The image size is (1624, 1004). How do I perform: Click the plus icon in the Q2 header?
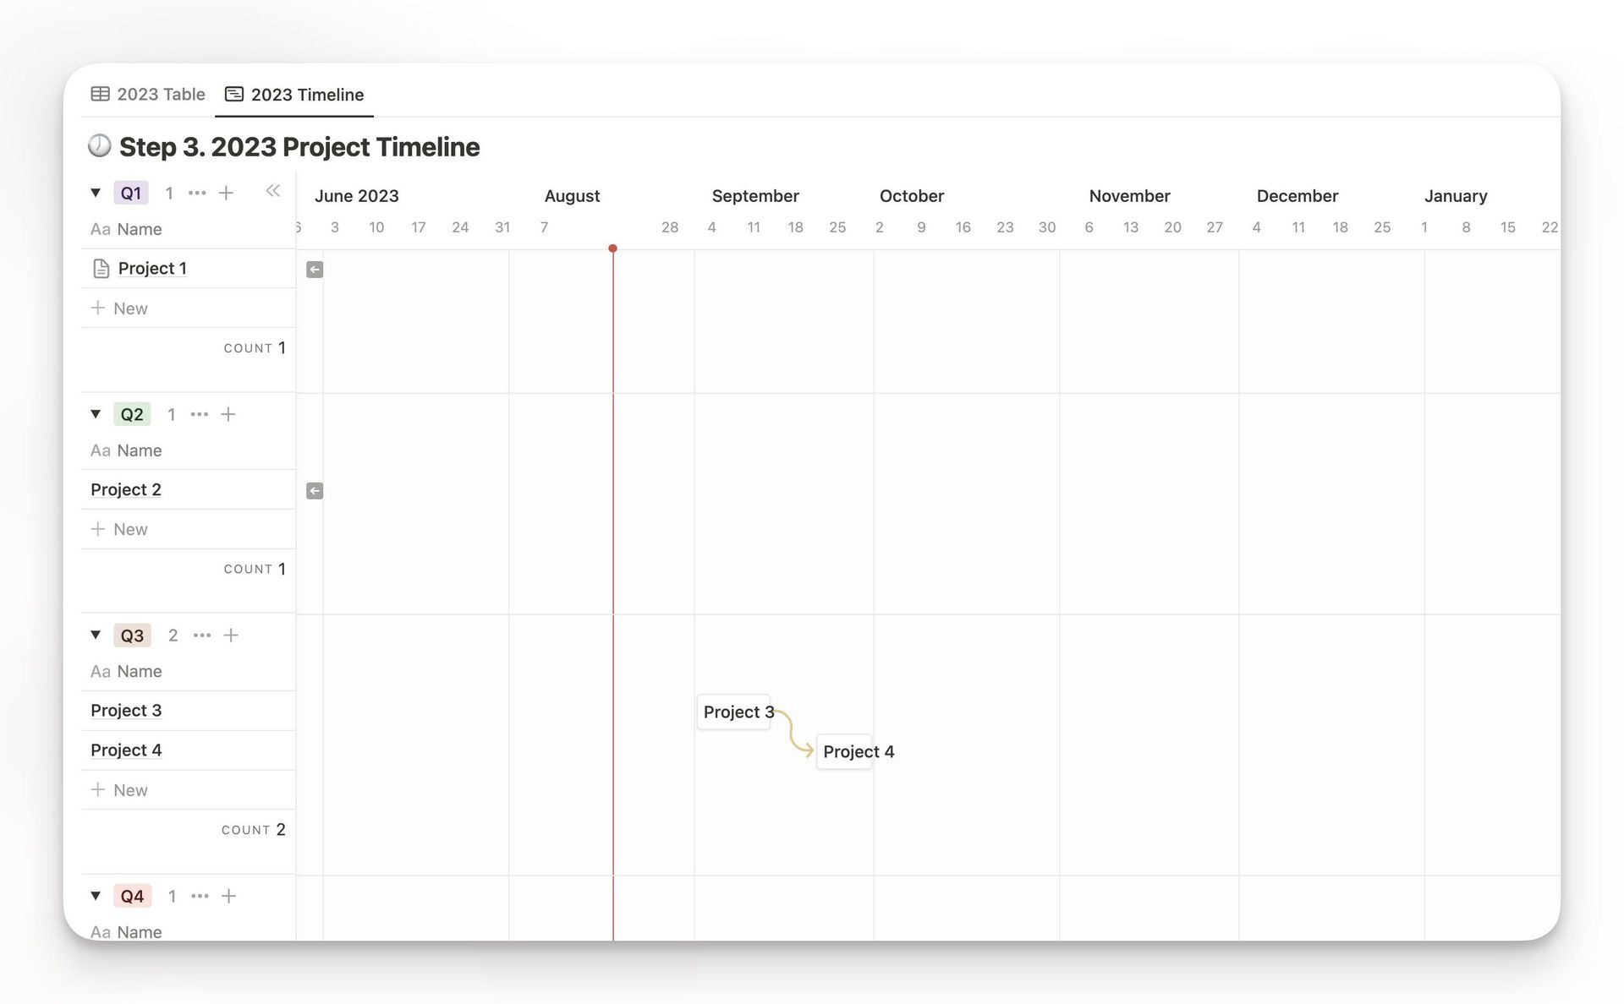pyautogui.click(x=228, y=414)
